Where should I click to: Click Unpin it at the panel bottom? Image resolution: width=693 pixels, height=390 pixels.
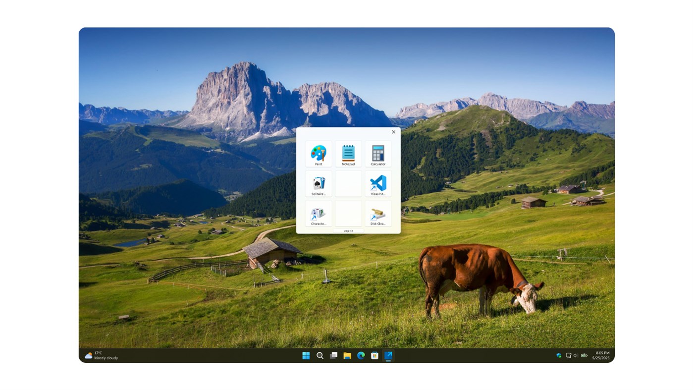[348, 230]
